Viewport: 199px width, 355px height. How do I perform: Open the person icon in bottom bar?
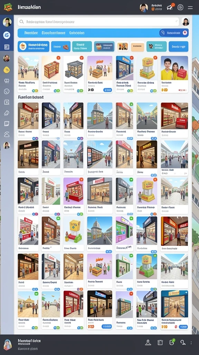click(148, 342)
